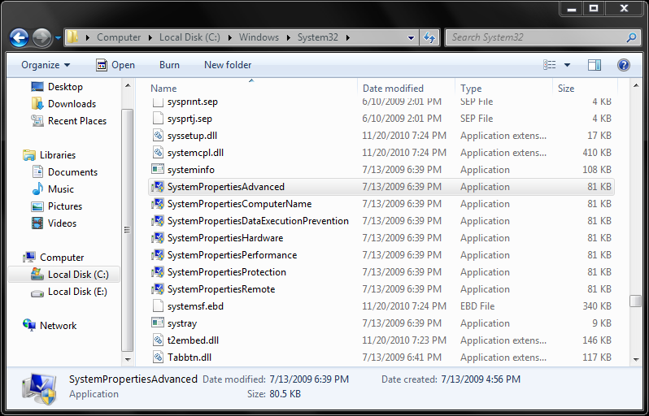Select the SystemPropertiesAdvanced shield icon

158,187
